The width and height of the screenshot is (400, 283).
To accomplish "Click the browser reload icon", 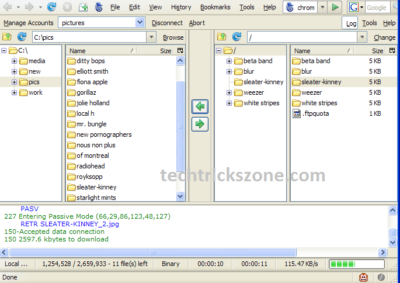I will [x=51, y=8].
